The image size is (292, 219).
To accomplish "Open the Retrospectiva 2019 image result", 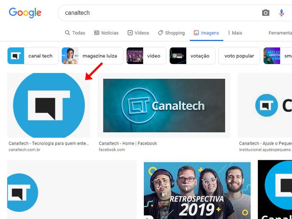I will coord(197,191).
